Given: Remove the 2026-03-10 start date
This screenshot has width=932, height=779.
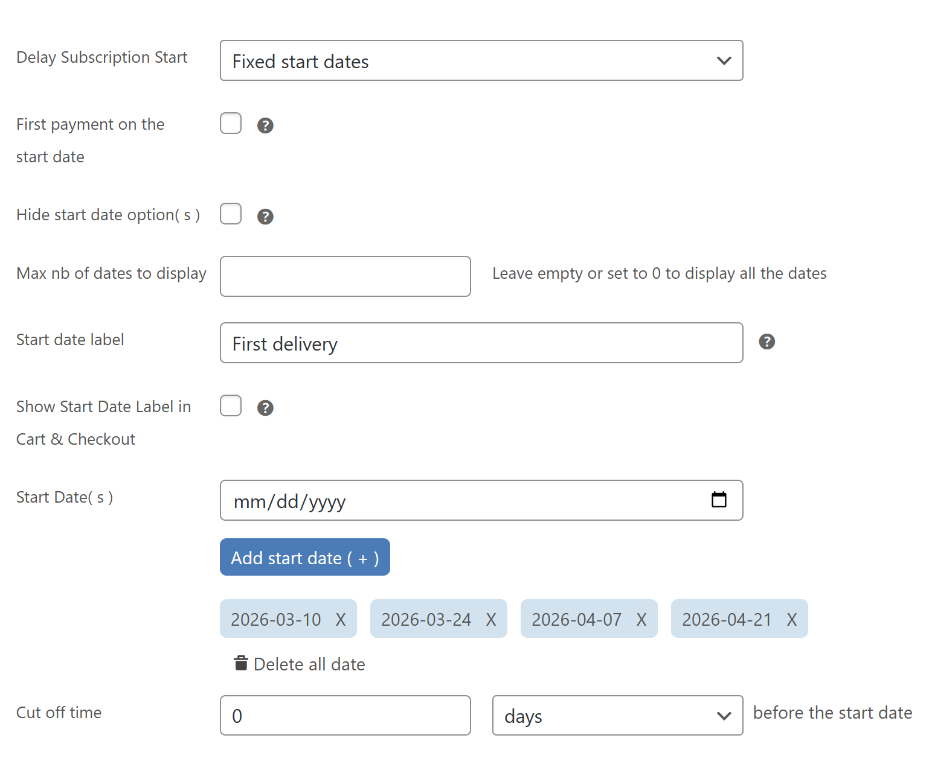Looking at the screenshot, I should [341, 620].
